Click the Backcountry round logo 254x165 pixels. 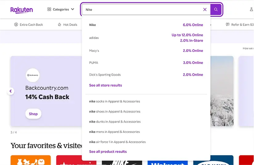[x=33, y=75]
